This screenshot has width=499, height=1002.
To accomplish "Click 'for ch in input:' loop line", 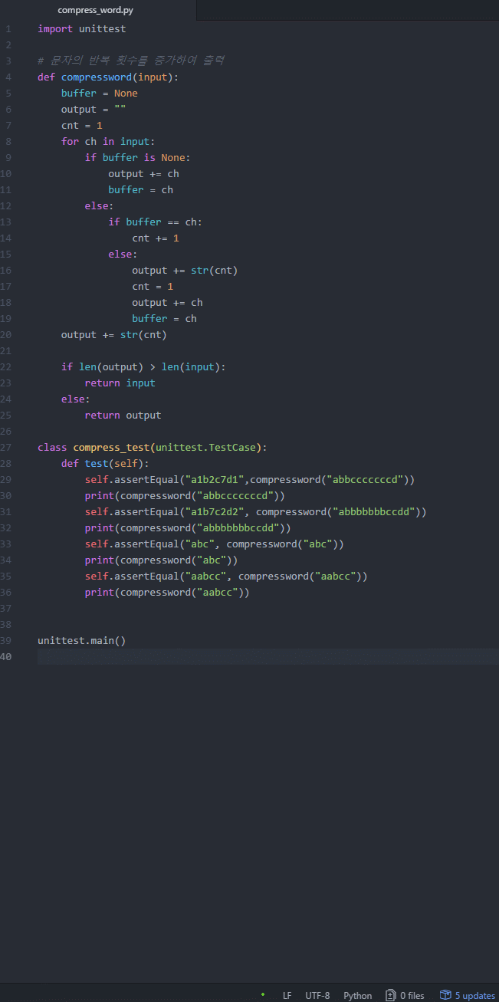I will (x=108, y=142).
